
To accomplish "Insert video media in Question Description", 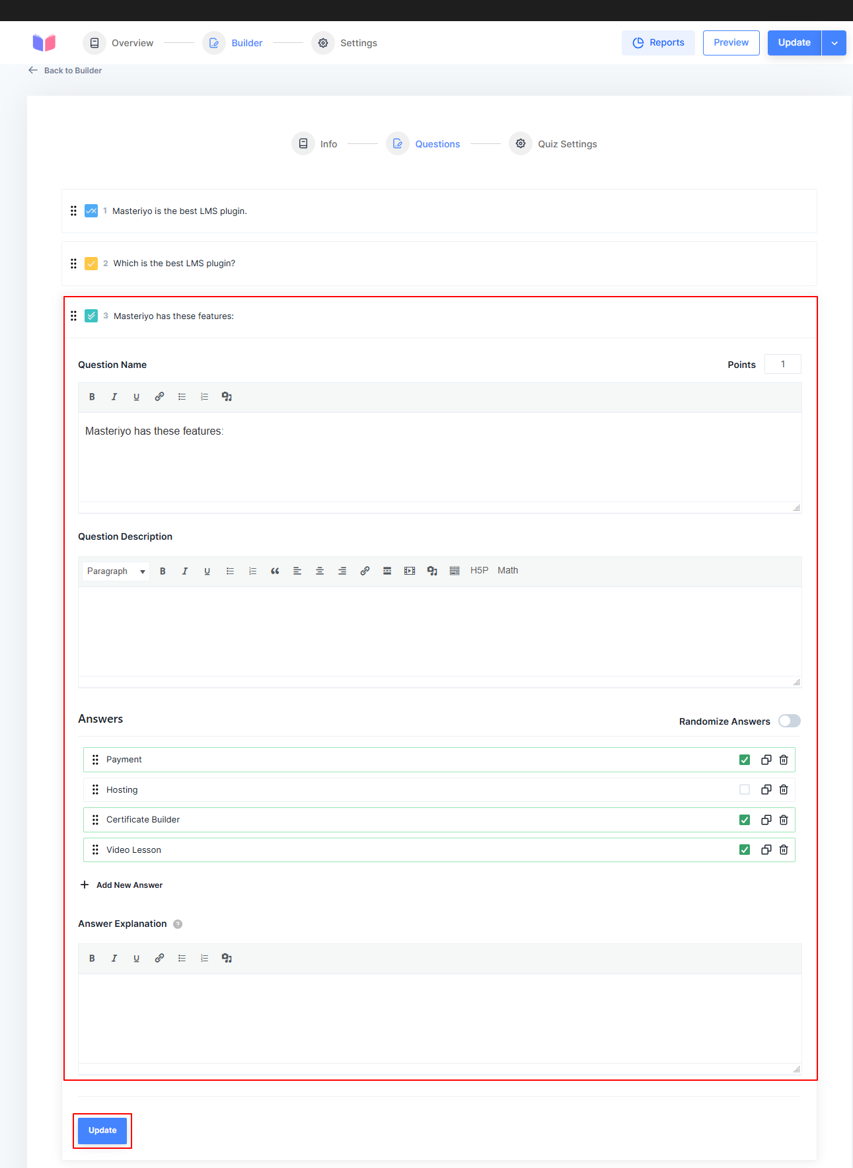I will [410, 571].
